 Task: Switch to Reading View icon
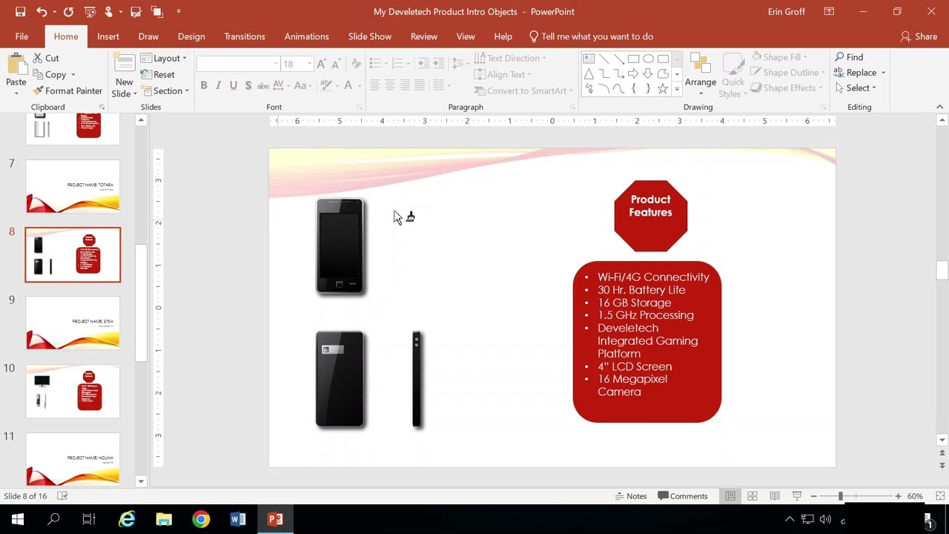(775, 496)
